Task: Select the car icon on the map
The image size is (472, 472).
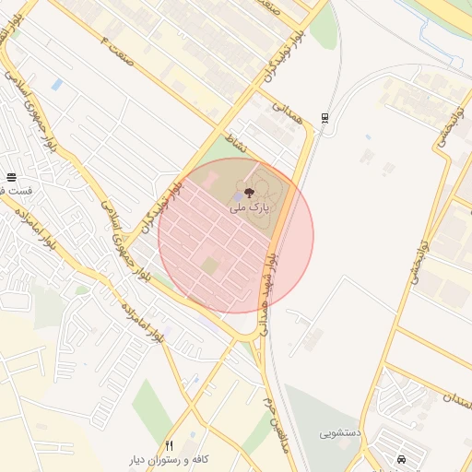Action: tap(401, 460)
